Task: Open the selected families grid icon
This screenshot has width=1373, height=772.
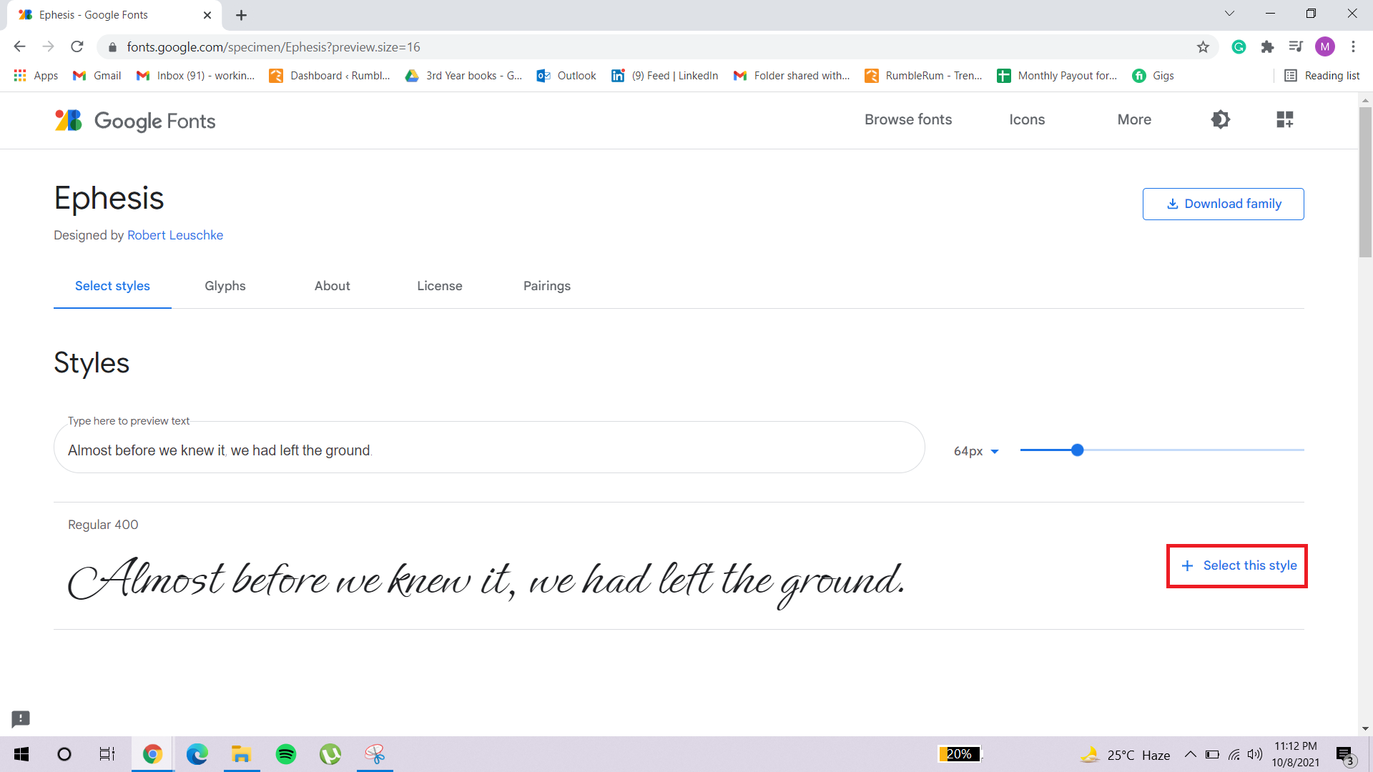Action: (1285, 119)
